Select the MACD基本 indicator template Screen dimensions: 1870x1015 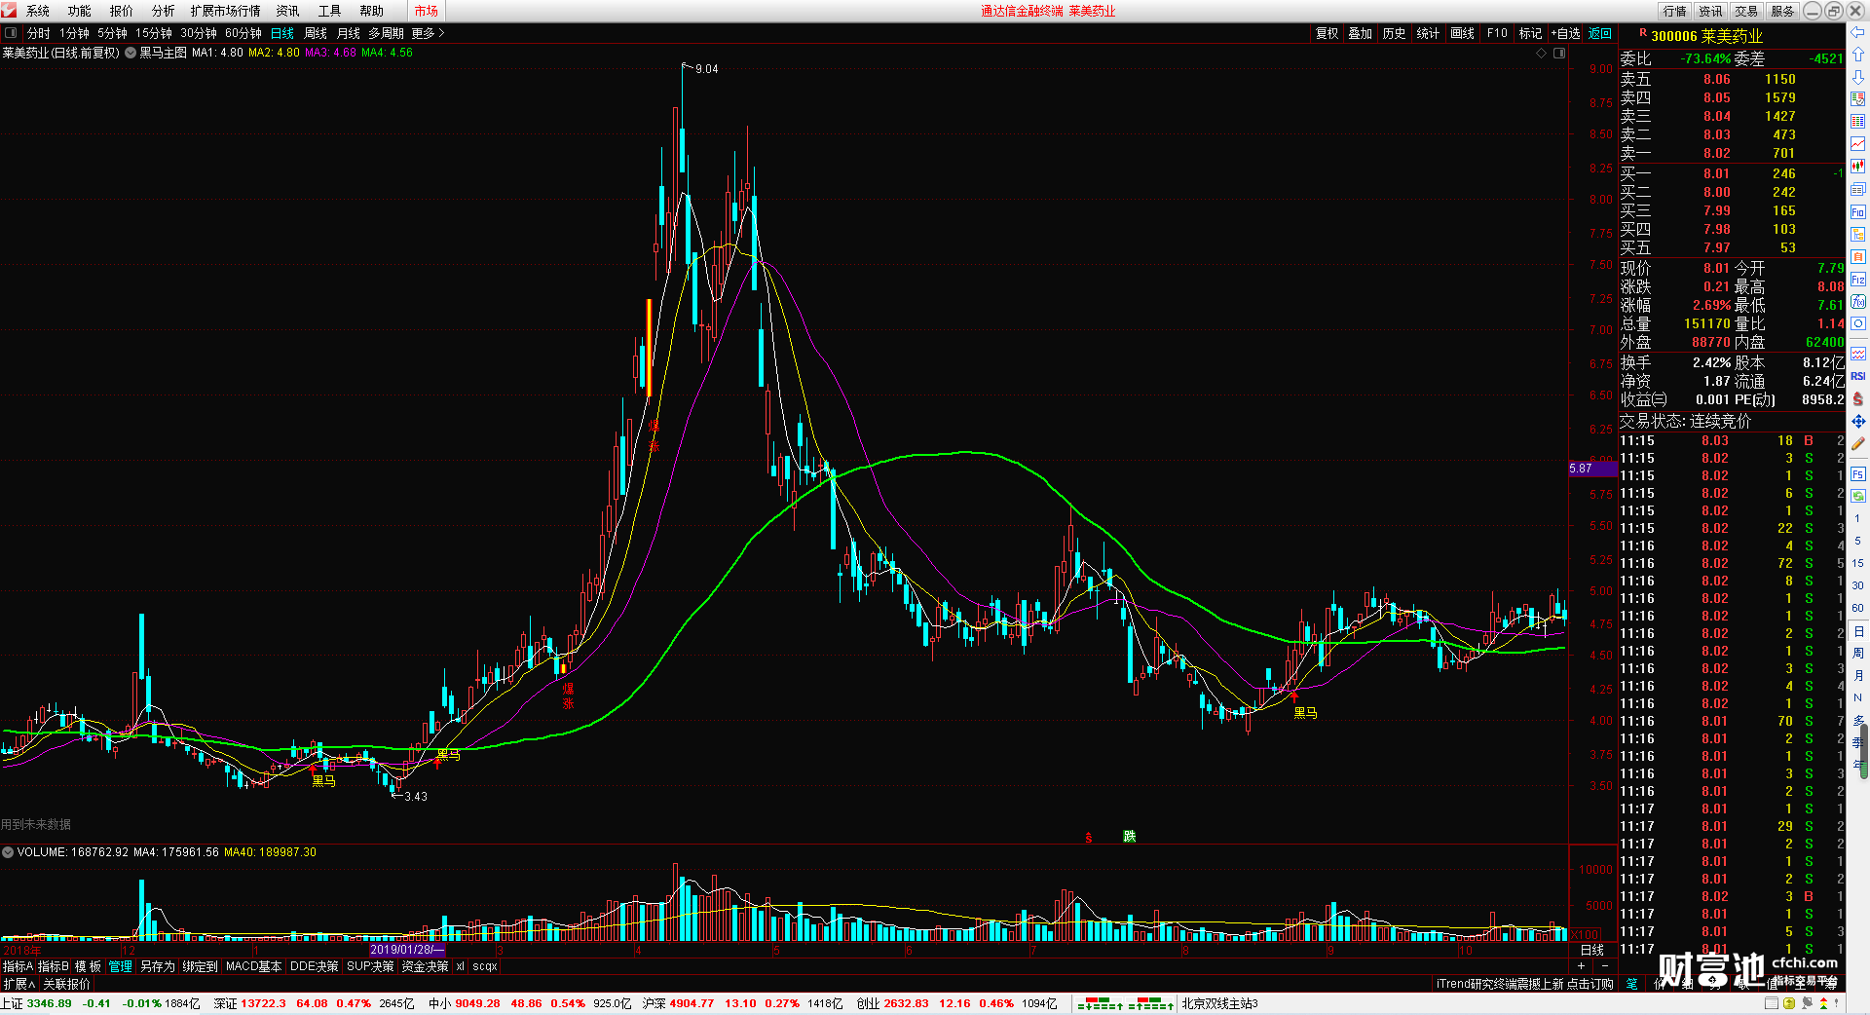coord(253,966)
